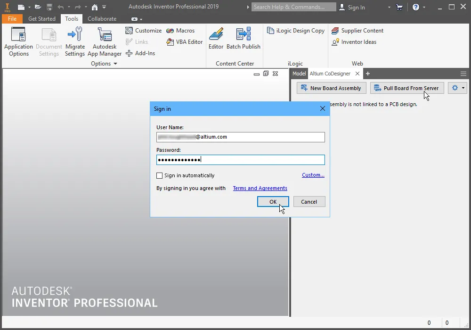The image size is (471, 330).
Task: Click the User Name field
Action: [x=240, y=137]
